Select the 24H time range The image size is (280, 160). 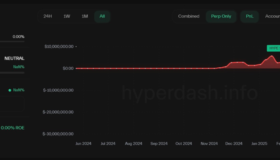(47, 16)
